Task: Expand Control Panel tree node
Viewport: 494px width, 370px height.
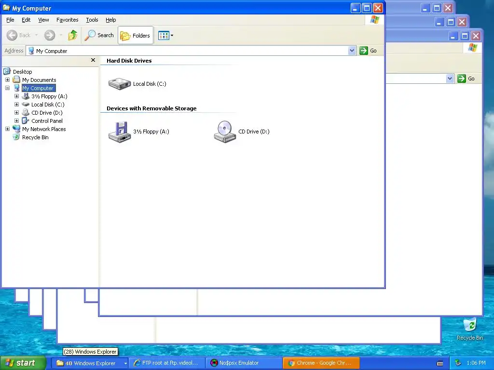Action: click(x=17, y=121)
